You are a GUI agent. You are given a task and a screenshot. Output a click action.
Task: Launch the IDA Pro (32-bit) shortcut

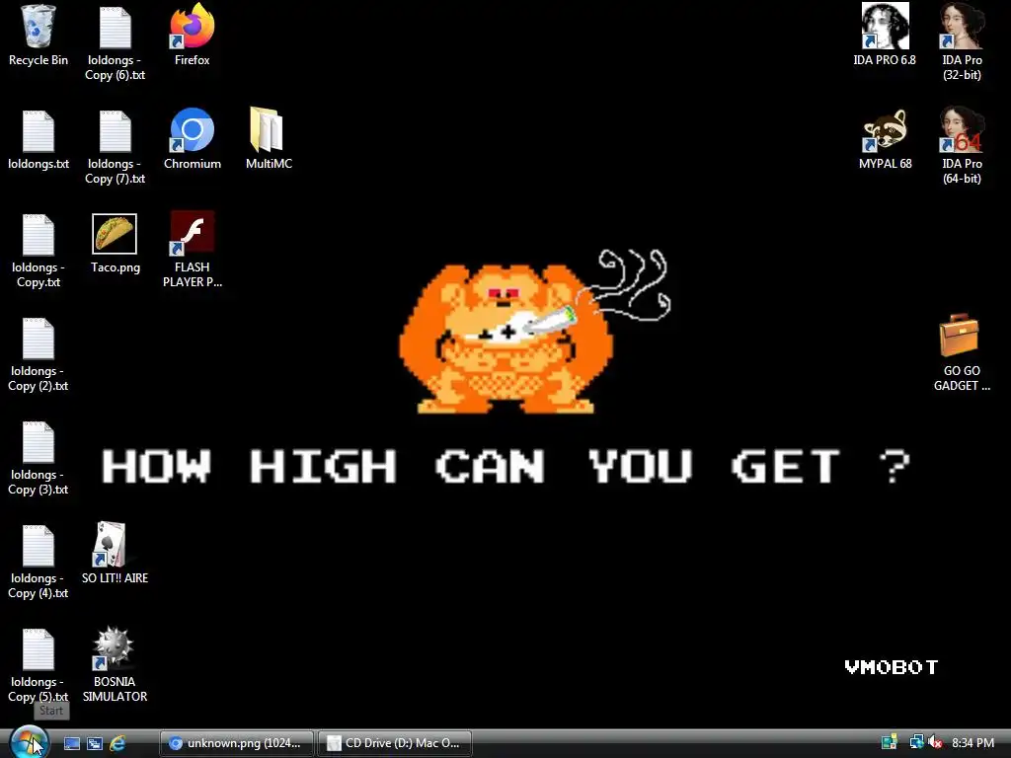pyautogui.click(x=962, y=42)
